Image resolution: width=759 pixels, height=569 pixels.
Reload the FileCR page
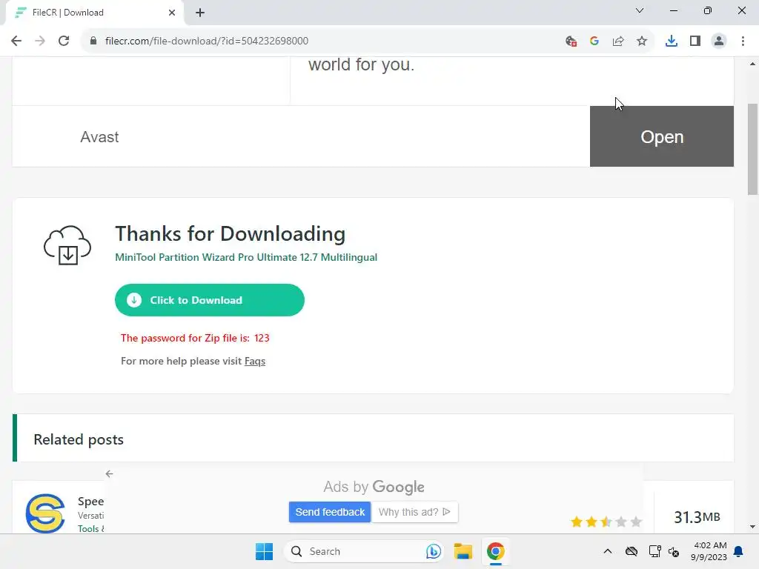pos(64,41)
